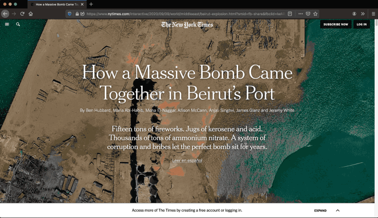The height and width of the screenshot is (218, 378).
Task: Expand the toolbar overflow chevron
Action: [363, 13]
